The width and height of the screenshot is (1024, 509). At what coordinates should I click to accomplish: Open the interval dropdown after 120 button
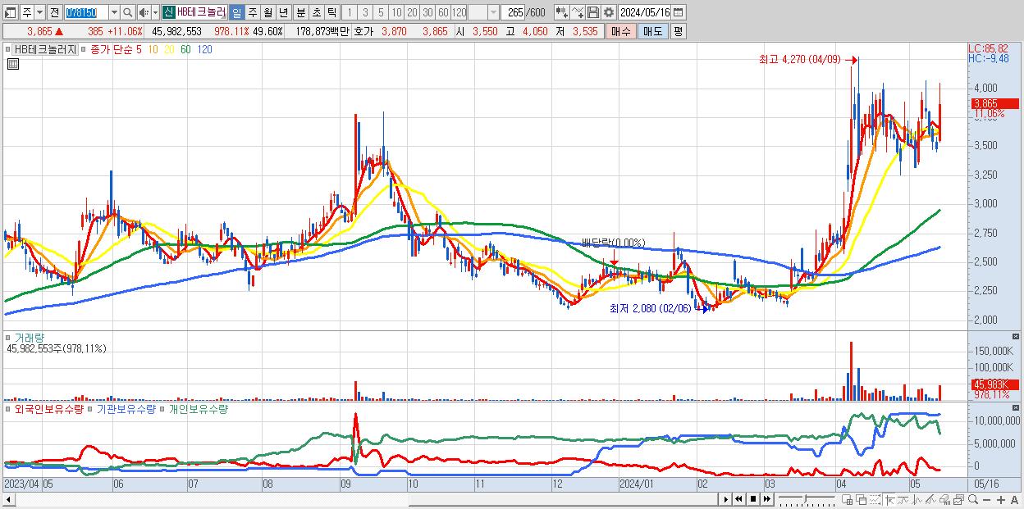tap(493, 12)
